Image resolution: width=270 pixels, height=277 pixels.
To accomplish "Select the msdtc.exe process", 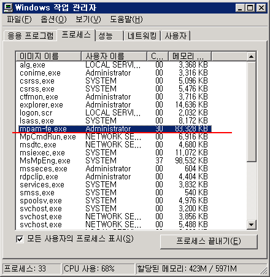I will tap(114, 145).
